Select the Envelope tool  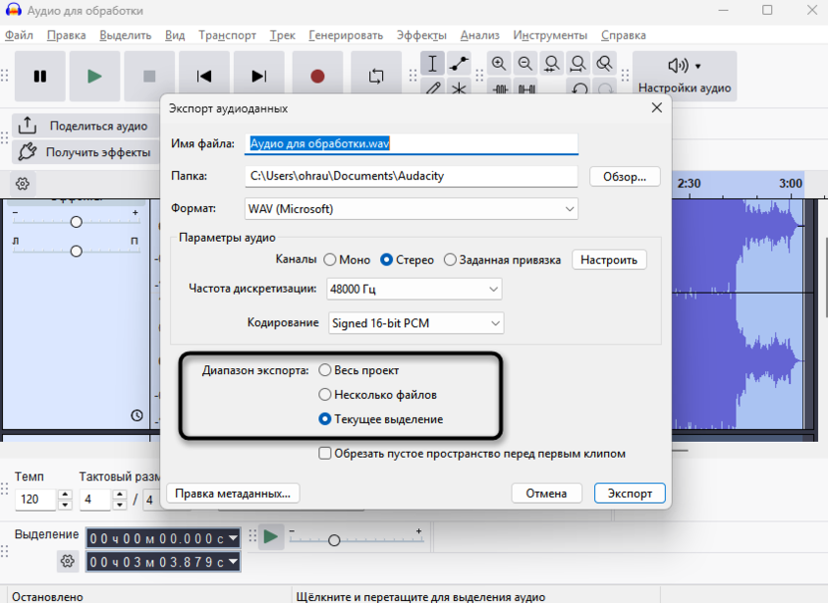coord(459,64)
